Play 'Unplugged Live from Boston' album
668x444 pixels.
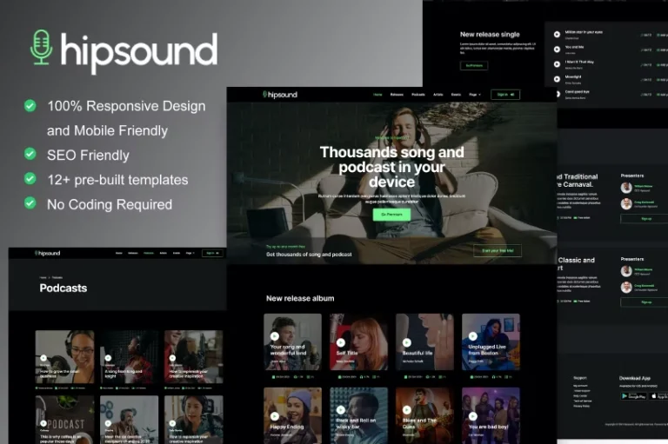click(x=473, y=335)
